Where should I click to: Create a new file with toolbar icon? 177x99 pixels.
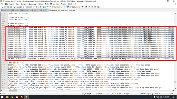click(x=2, y=7)
